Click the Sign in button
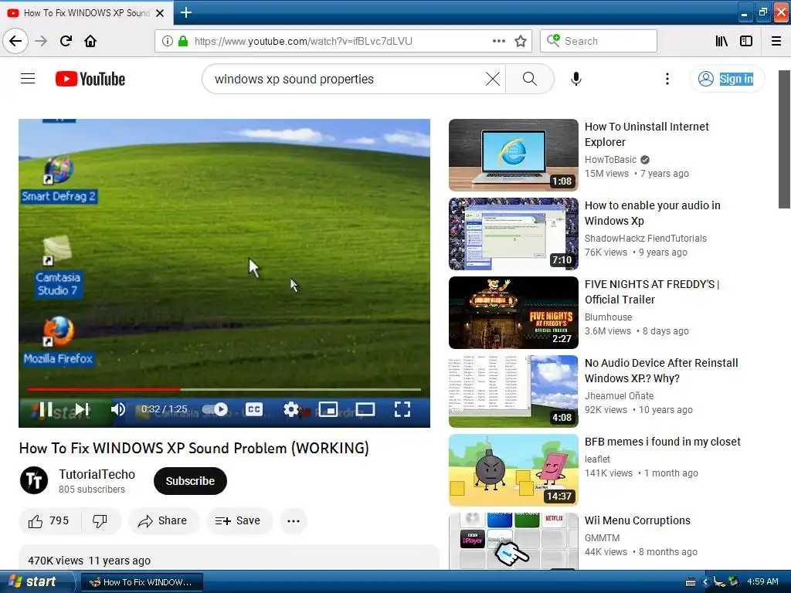Screen dimensions: 791x593 click(726, 79)
